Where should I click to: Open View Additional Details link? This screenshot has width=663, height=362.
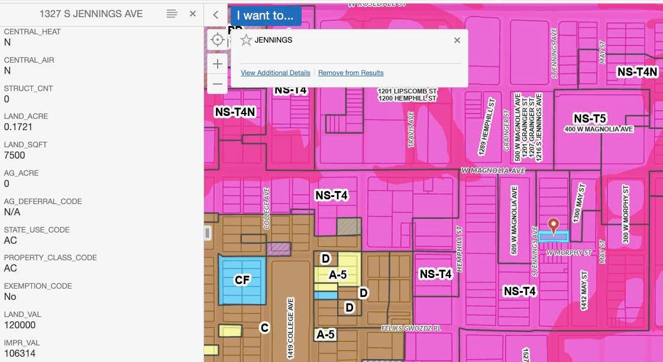275,73
